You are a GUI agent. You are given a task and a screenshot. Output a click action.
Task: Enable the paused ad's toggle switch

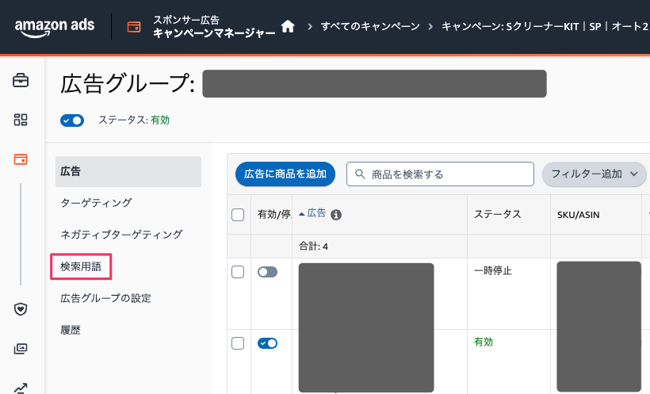click(267, 272)
